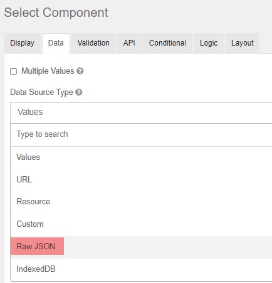Click the Multiple Values label text
Image resolution: width=272 pixels, height=283 pixels.
(48, 71)
